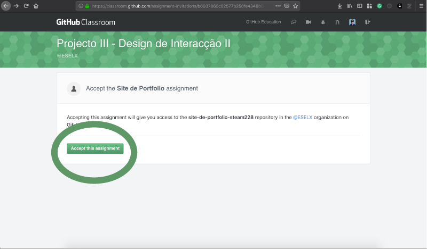Click the 'site-de-portfolio-steam228' repository name
427x249 pixels.
(x=221, y=117)
